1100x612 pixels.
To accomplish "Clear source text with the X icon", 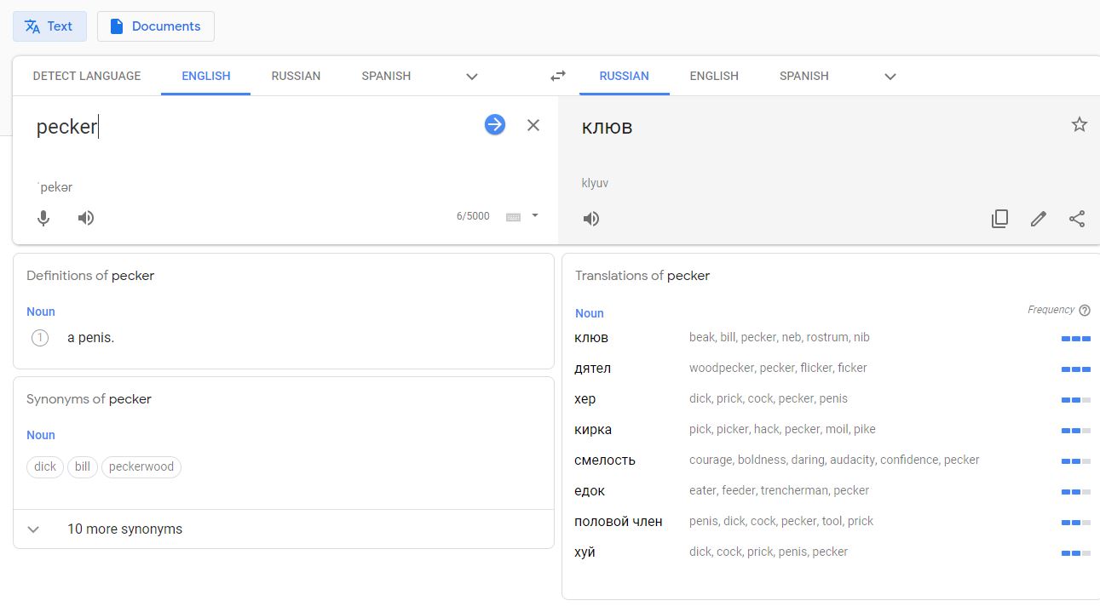I will point(533,125).
